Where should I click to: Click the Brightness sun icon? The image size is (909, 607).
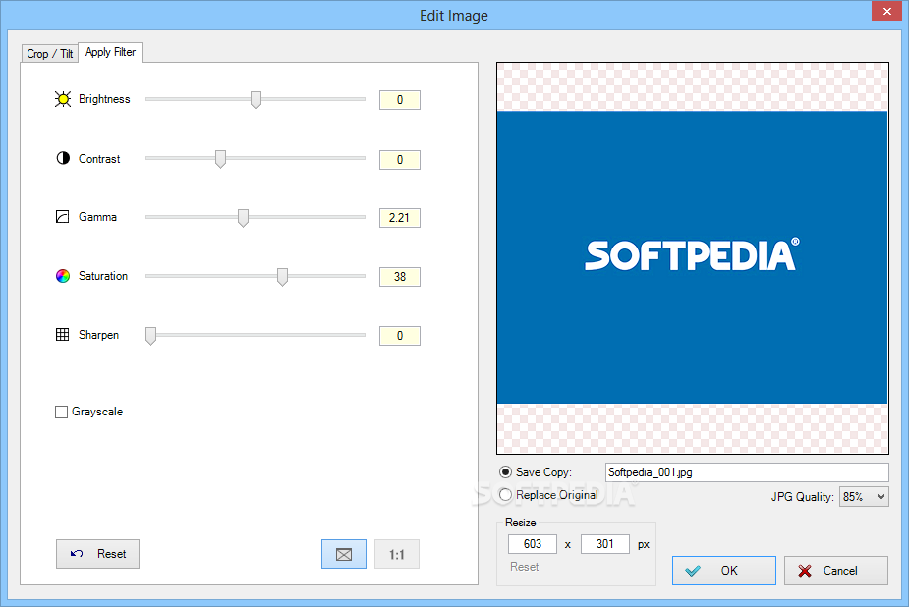click(63, 99)
